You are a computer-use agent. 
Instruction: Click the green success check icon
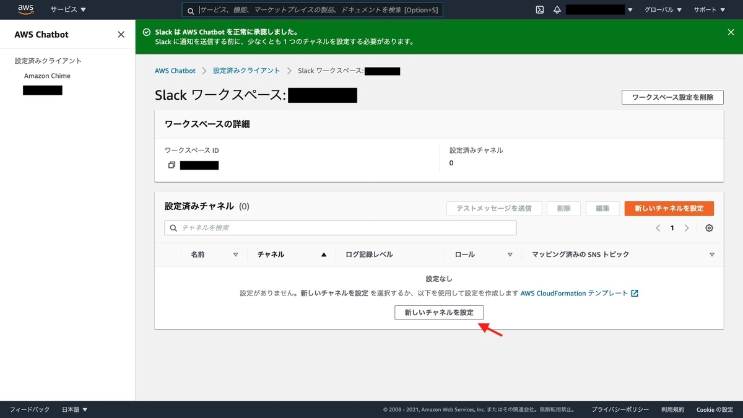click(146, 32)
